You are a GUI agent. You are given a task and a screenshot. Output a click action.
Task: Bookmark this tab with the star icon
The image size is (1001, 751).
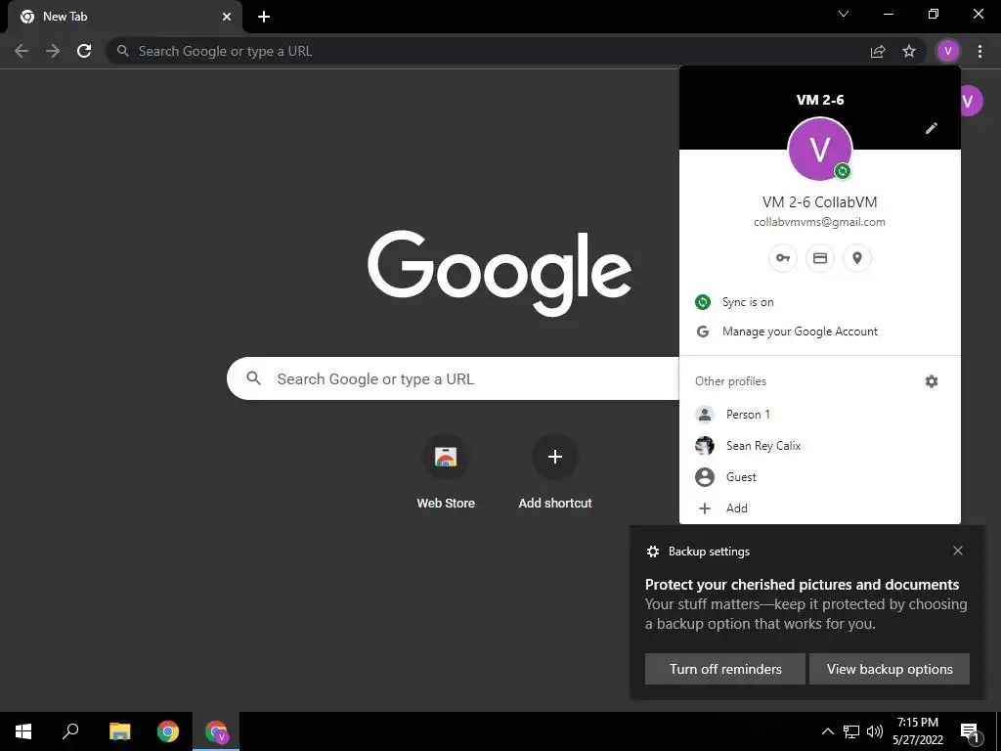tap(909, 51)
